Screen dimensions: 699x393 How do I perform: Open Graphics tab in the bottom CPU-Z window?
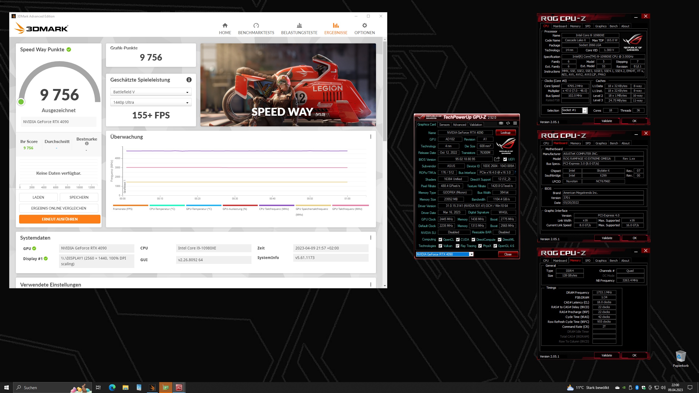(x=601, y=261)
